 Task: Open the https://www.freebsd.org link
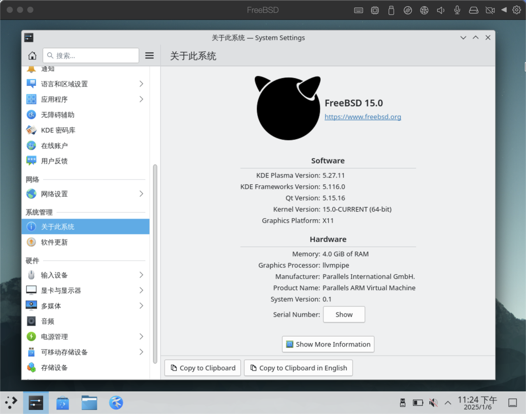coord(363,117)
